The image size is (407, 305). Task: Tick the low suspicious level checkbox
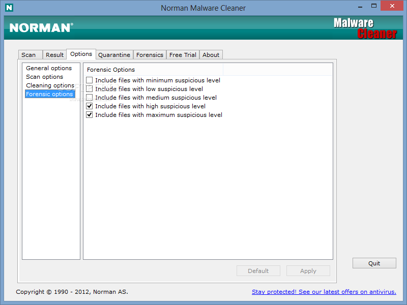[x=90, y=88]
